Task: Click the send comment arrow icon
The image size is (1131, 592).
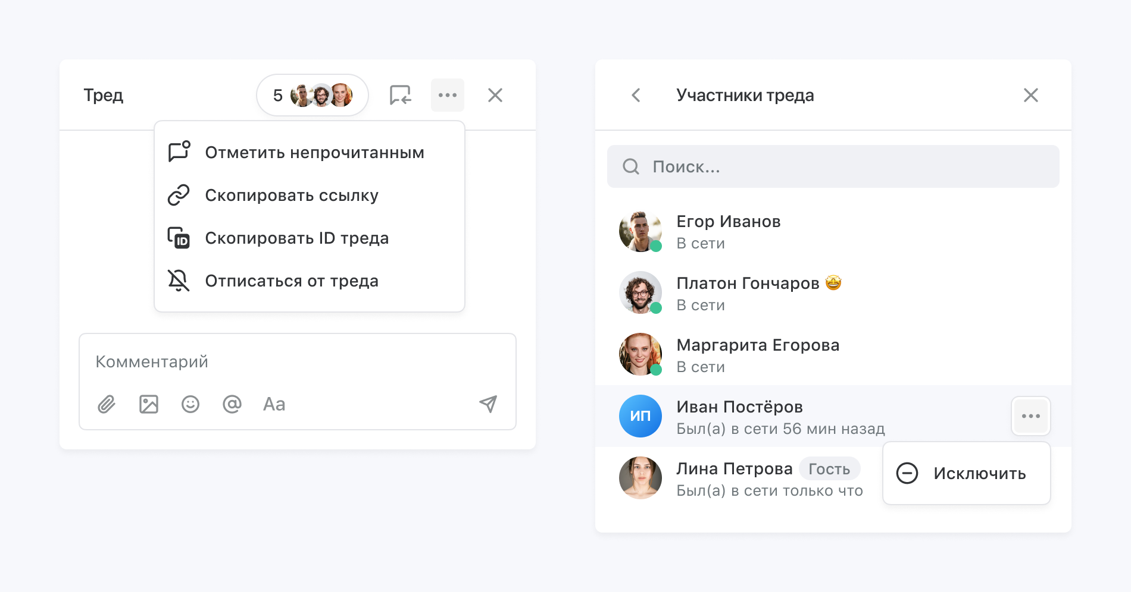Action: pos(488,404)
